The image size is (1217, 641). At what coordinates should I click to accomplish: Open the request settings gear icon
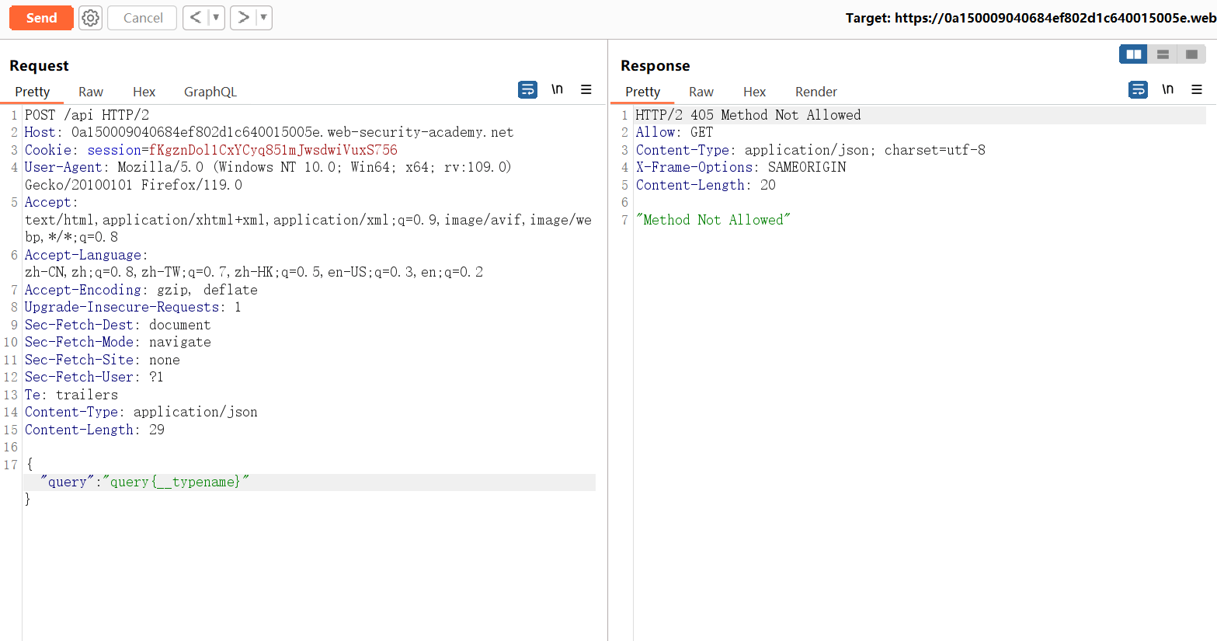click(x=91, y=18)
